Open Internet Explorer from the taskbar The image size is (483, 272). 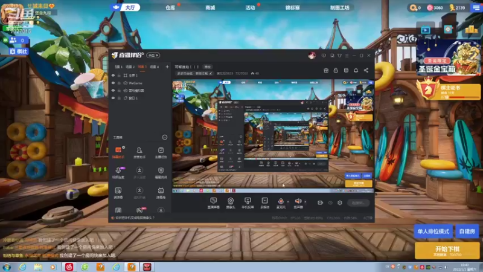coord(22,267)
